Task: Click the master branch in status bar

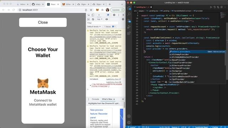Action: 132,127
